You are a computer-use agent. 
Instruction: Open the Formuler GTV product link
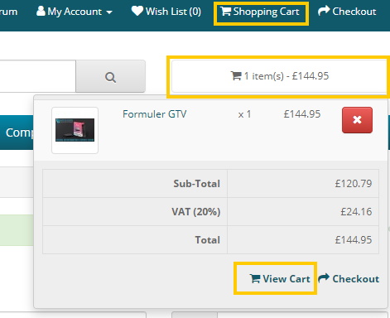(155, 114)
